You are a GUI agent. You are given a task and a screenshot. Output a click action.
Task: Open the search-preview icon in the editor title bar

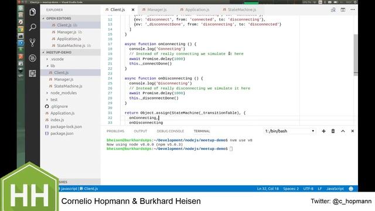coord(333,10)
